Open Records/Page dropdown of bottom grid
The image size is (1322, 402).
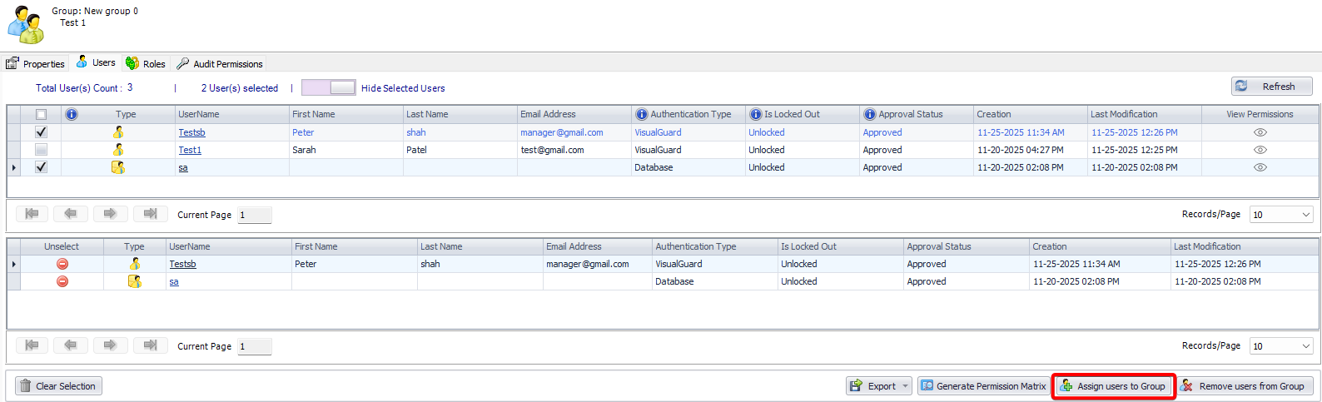click(1282, 346)
